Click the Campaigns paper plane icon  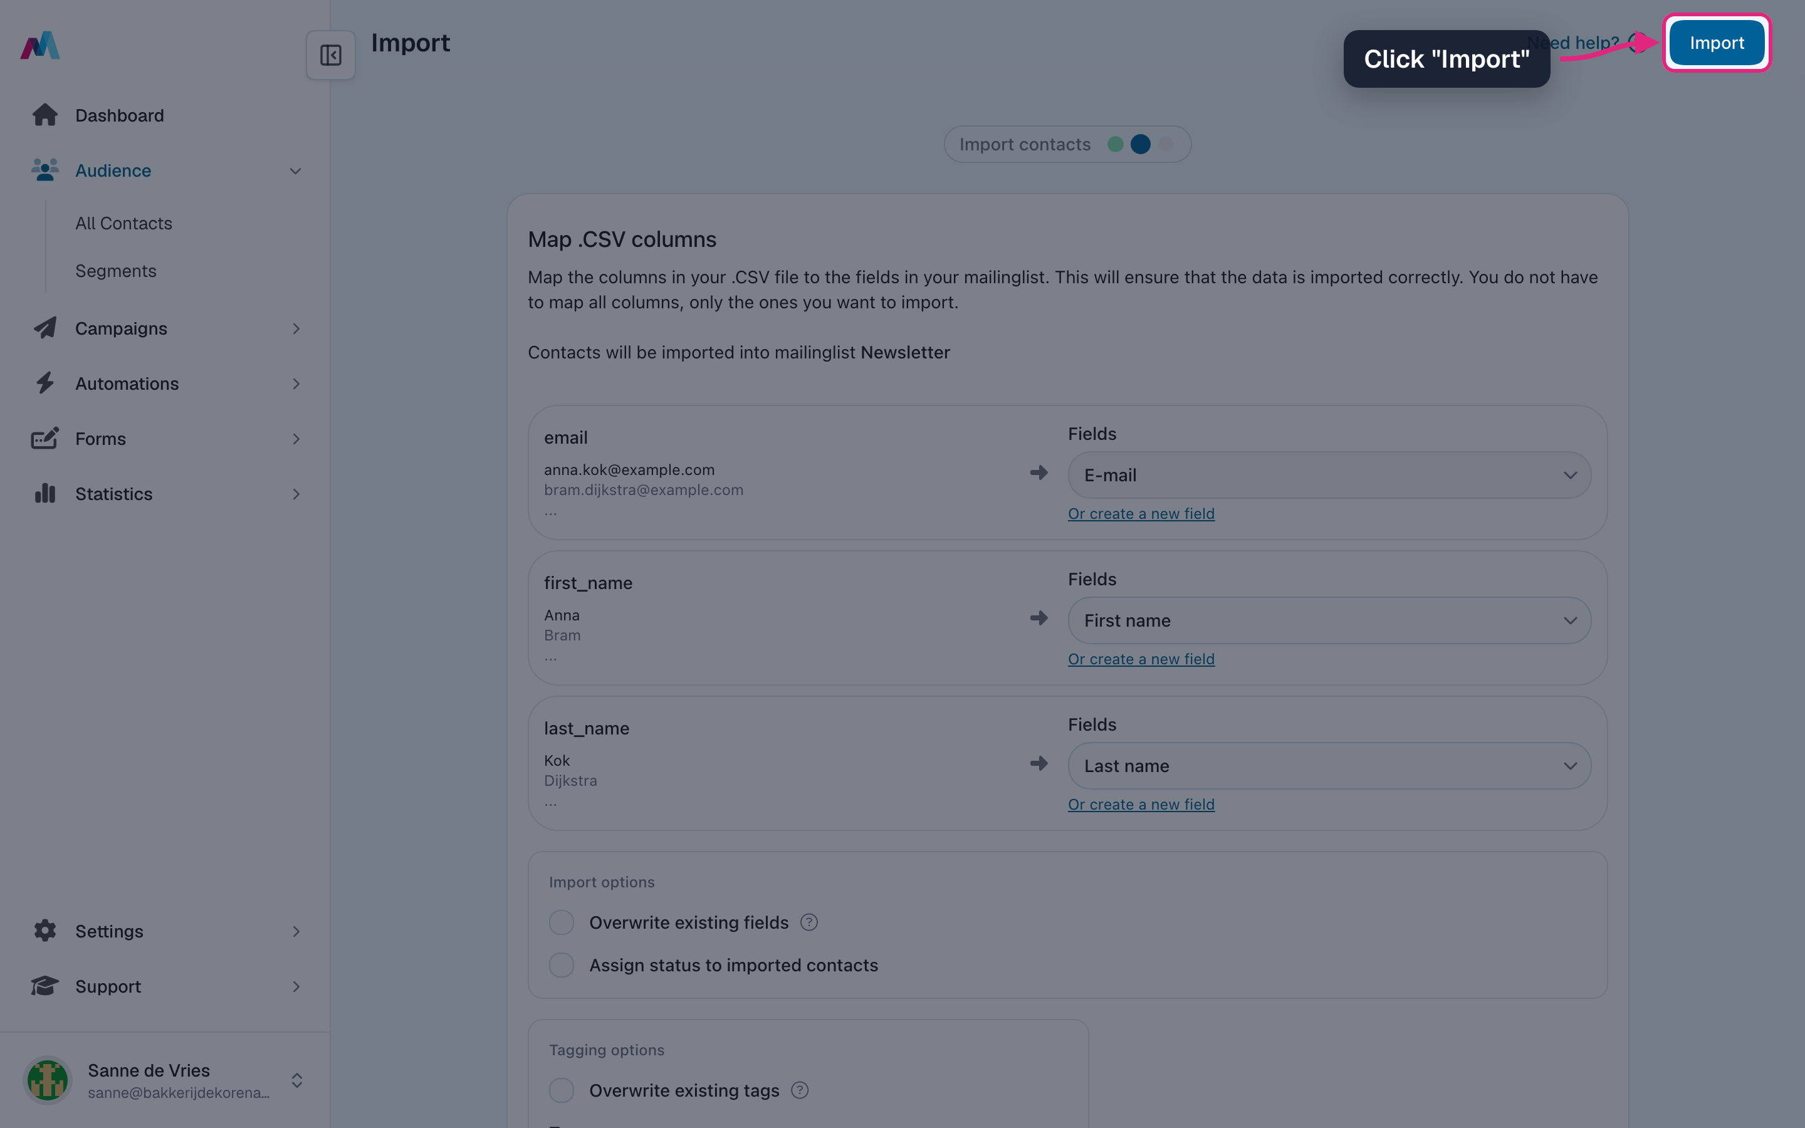[x=44, y=328]
